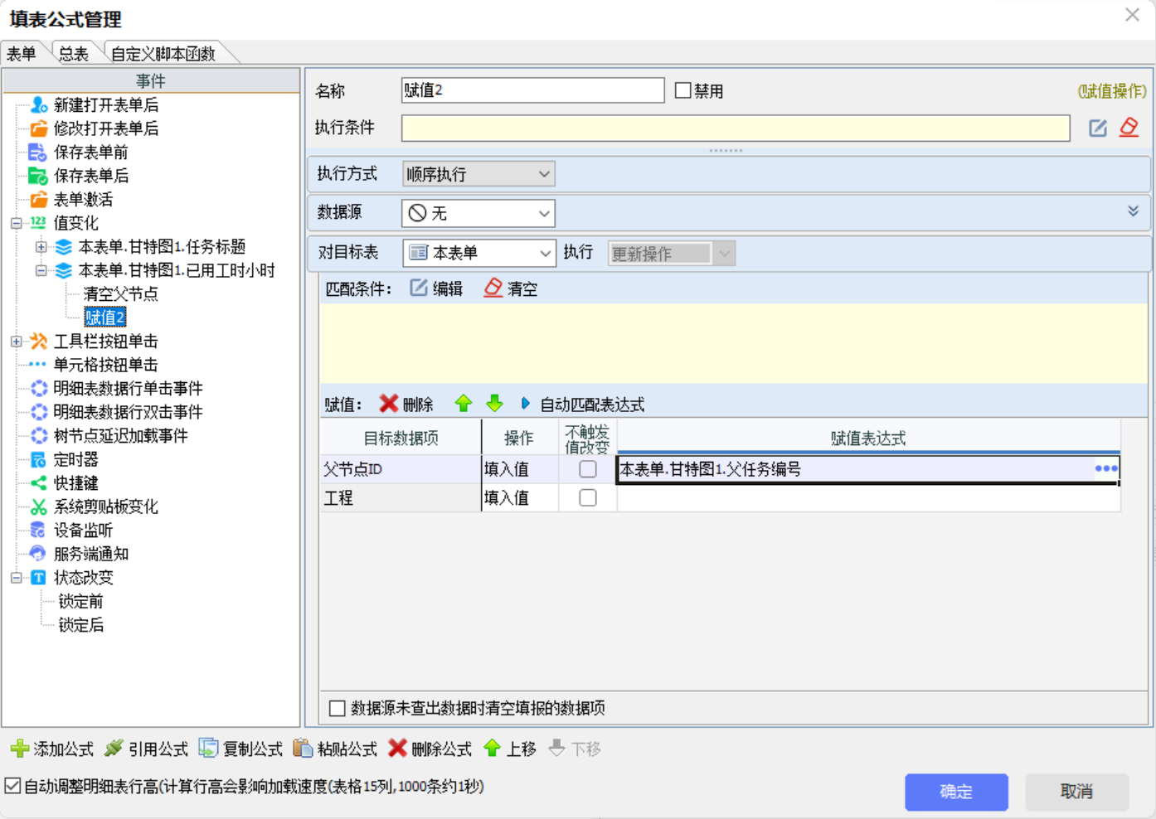This screenshot has height=819, width=1156.
Task: Click the 甘特图1.任务标题 layers icon
Action: click(64, 246)
